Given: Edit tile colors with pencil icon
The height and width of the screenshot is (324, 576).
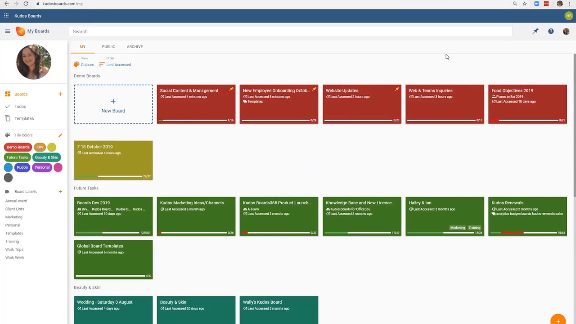Looking at the screenshot, I should coord(60,135).
